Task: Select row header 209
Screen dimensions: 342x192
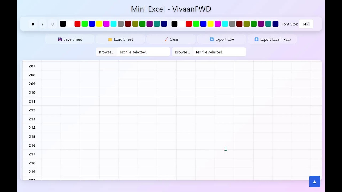Action: [32, 84]
